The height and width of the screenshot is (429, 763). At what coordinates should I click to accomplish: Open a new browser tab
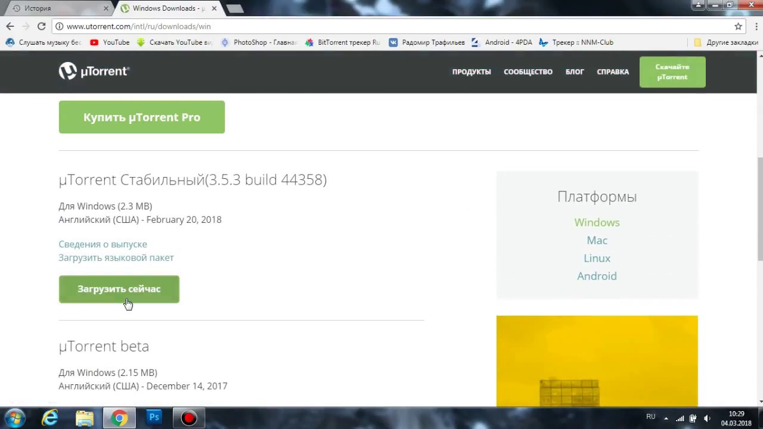click(x=235, y=8)
